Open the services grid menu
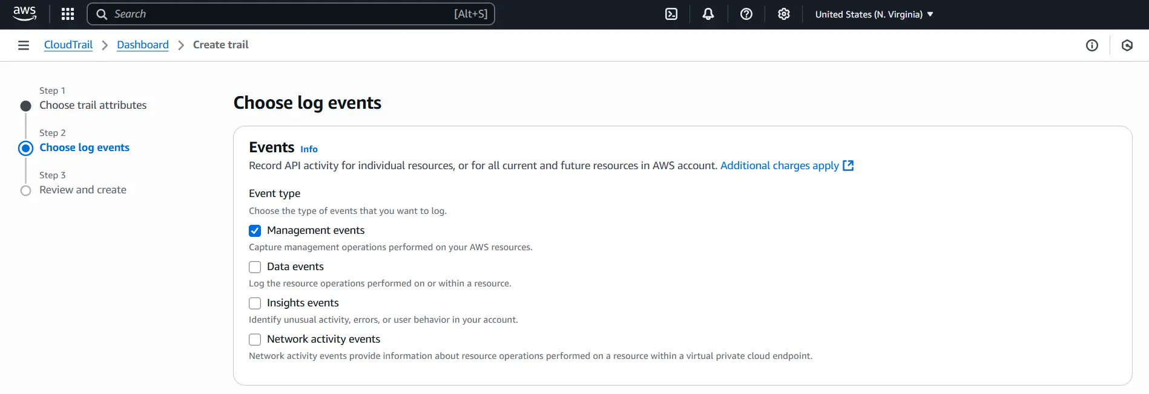The width and height of the screenshot is (1149, 394). tap(68, 14)
